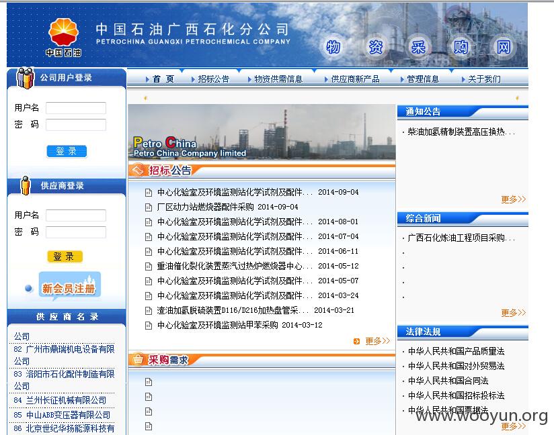Open the 供应商新产品 nav tab
This screenshot has width=554, height=435.
point(355,79)
